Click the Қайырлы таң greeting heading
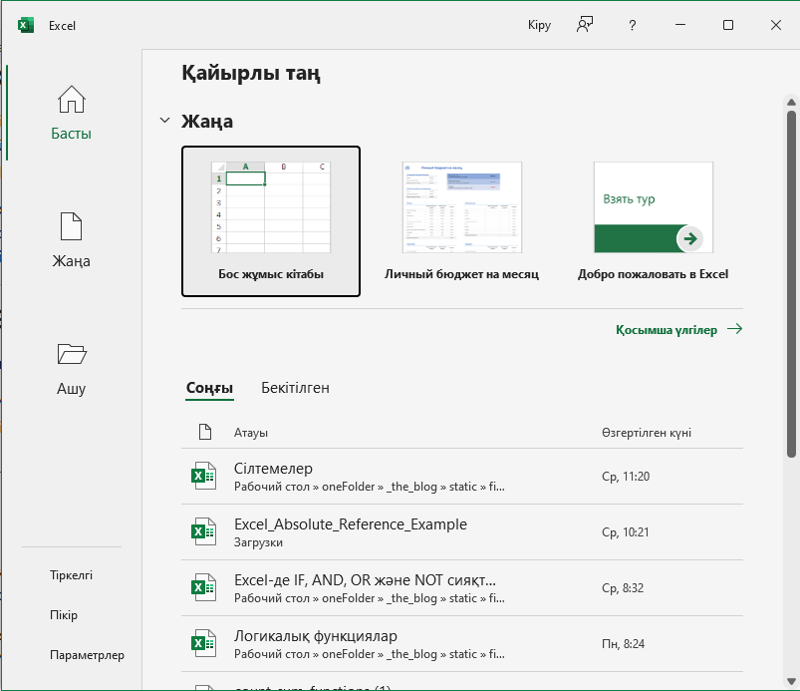 click(251, 73)
